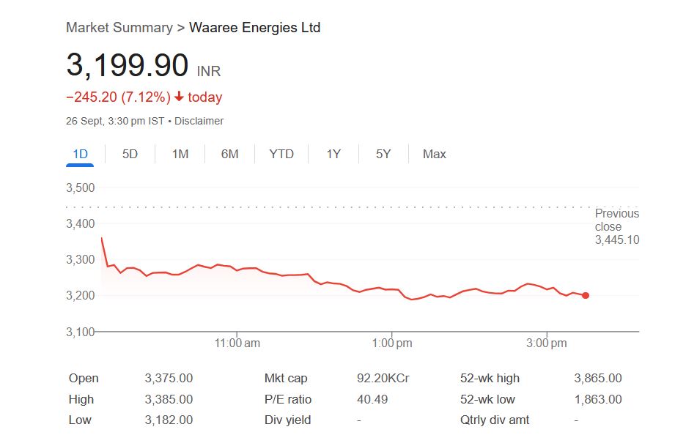This screenshot has height=446, width=675.
Task: Click the Waaree Energies Ltd title
Action: (x=254, y=28)
